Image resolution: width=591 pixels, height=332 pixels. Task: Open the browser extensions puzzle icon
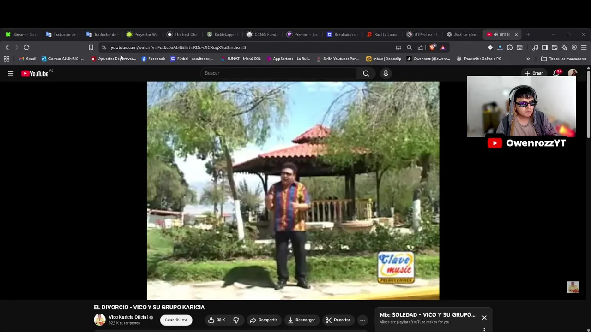[x=510, y=47]
